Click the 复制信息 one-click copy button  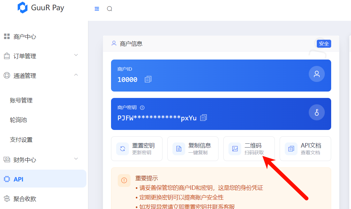(x=193, y=149)
